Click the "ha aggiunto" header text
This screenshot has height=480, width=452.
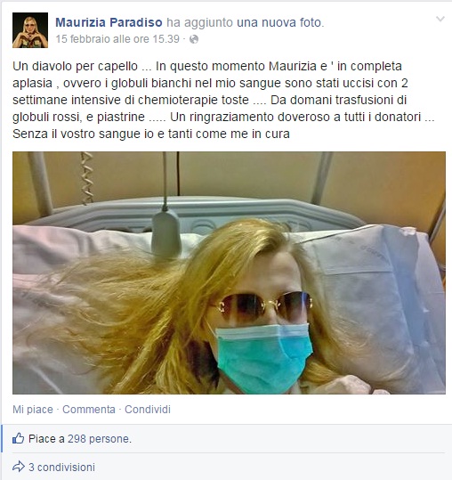(x=199, y=22)
